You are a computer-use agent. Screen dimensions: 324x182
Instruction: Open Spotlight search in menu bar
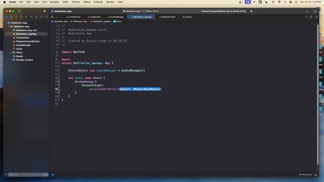[x=285, y=2]
